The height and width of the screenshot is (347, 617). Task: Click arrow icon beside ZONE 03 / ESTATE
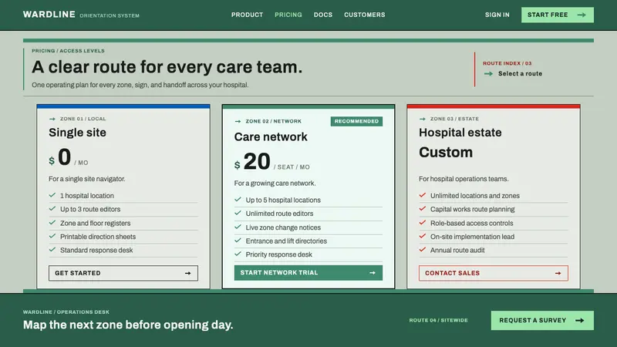click(422, 119)
